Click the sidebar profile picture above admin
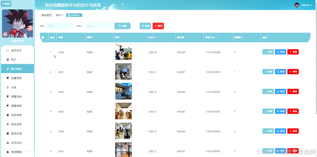 tap(18, 23)
